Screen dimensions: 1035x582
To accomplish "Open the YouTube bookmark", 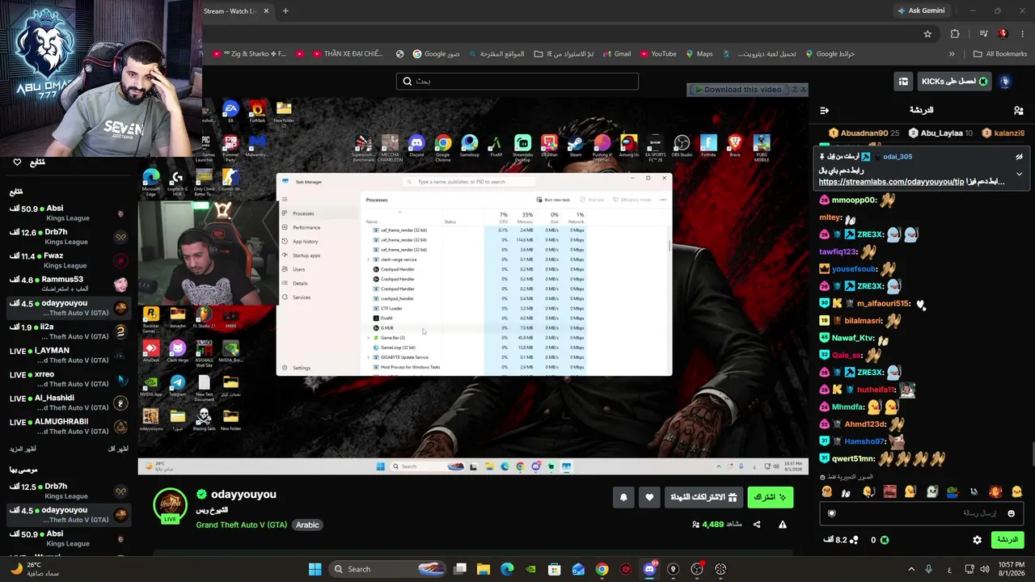I will 657,54.
